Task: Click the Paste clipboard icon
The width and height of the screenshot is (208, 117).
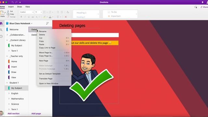Action: [2, 13]
